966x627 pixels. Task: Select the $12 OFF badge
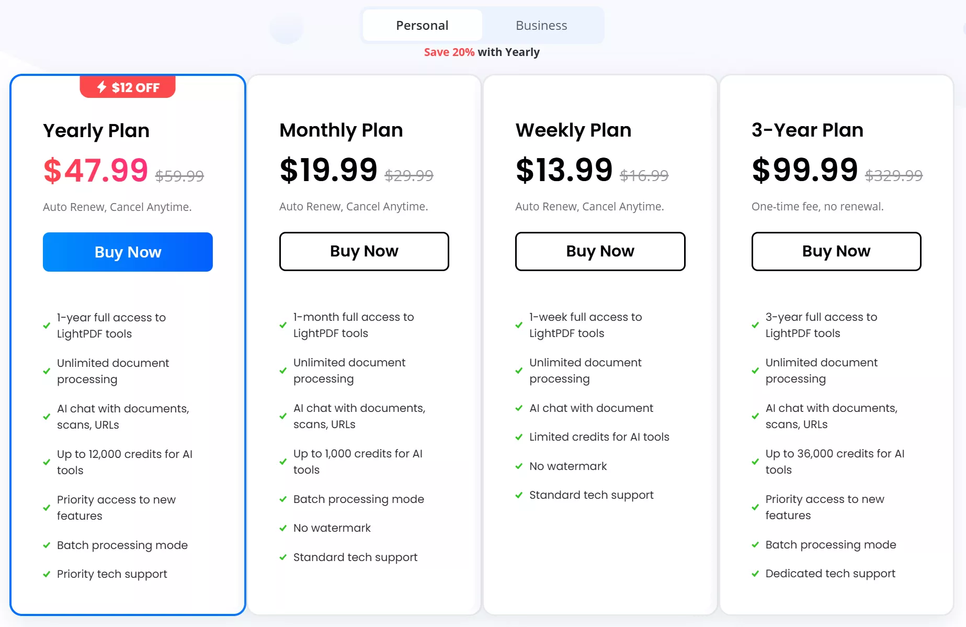[x=128, y=87]
